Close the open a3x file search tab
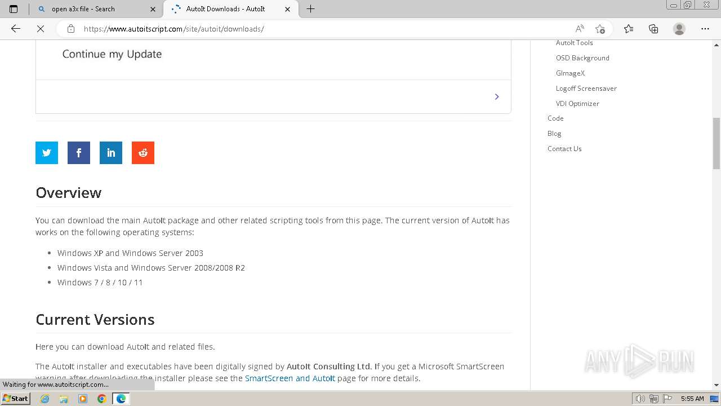The image size is (721, 406). tap(154, 9)
